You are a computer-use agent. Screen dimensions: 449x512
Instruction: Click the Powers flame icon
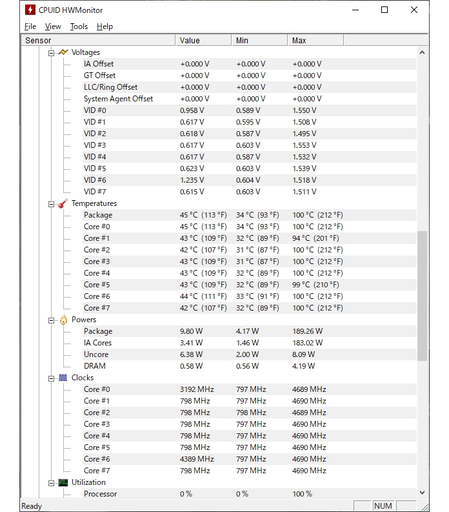63,320
